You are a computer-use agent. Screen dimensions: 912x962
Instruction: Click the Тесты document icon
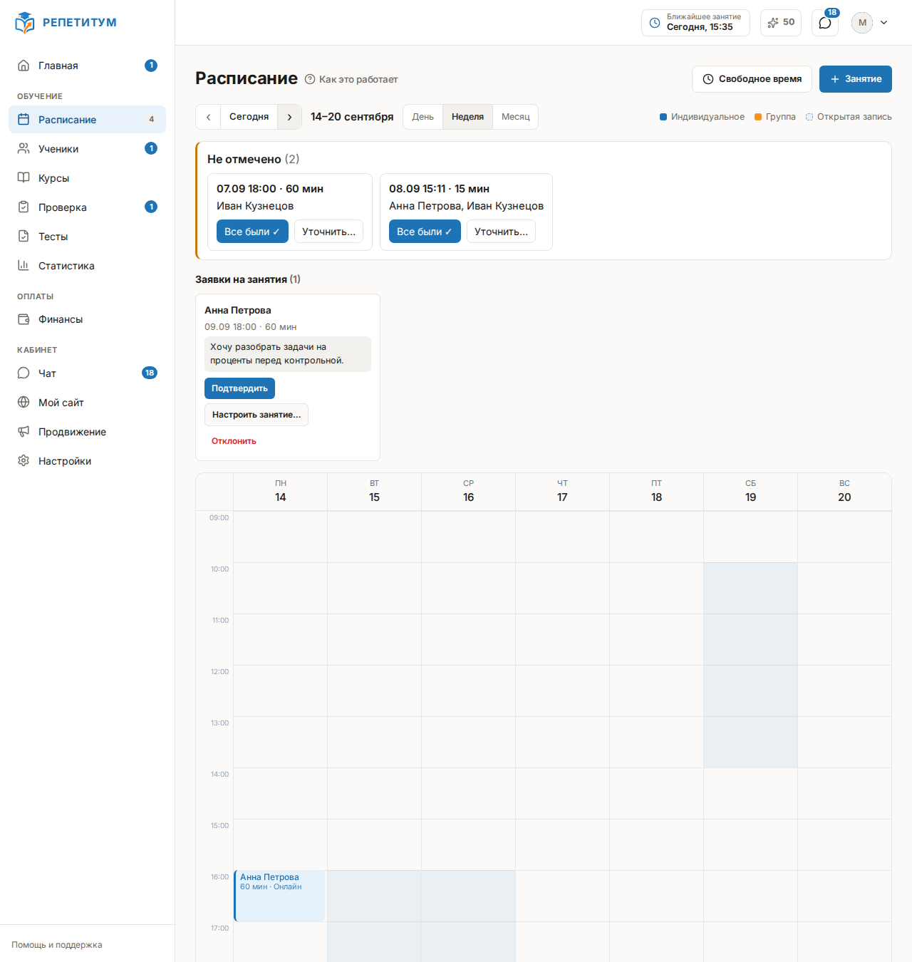[24, 237]
